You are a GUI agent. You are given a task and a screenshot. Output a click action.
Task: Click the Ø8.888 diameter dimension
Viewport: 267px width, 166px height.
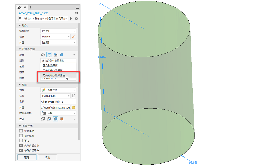(x=193, y=162)
